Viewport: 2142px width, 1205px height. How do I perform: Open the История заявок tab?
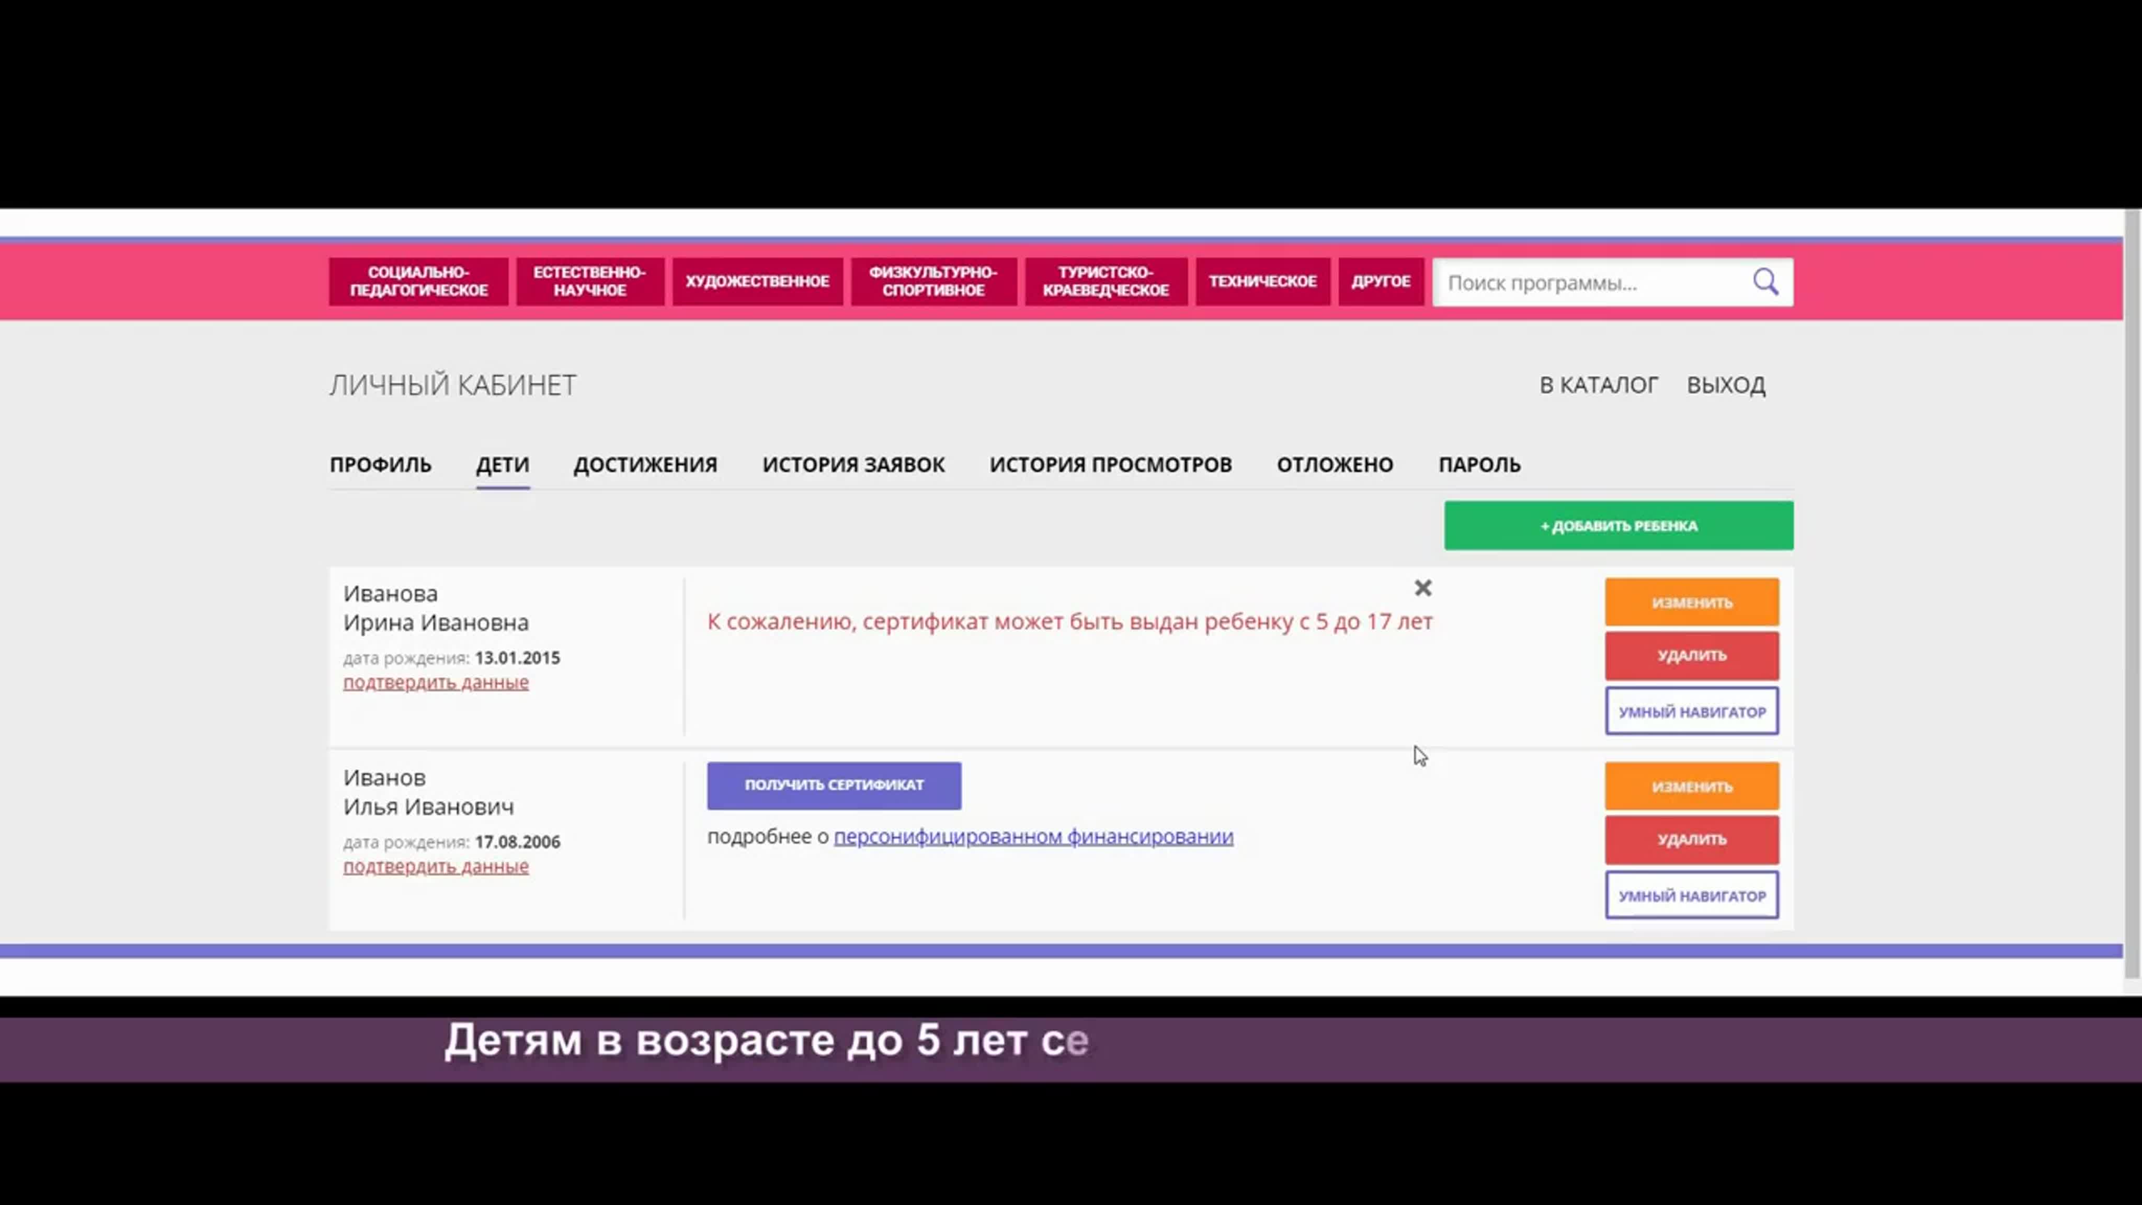(x=853, y=464)
